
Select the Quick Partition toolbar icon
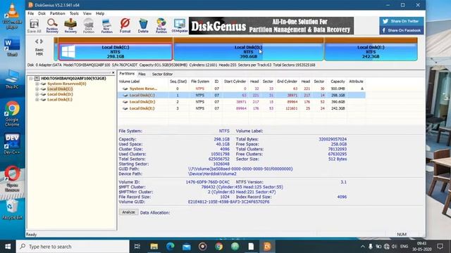[89, 25]
